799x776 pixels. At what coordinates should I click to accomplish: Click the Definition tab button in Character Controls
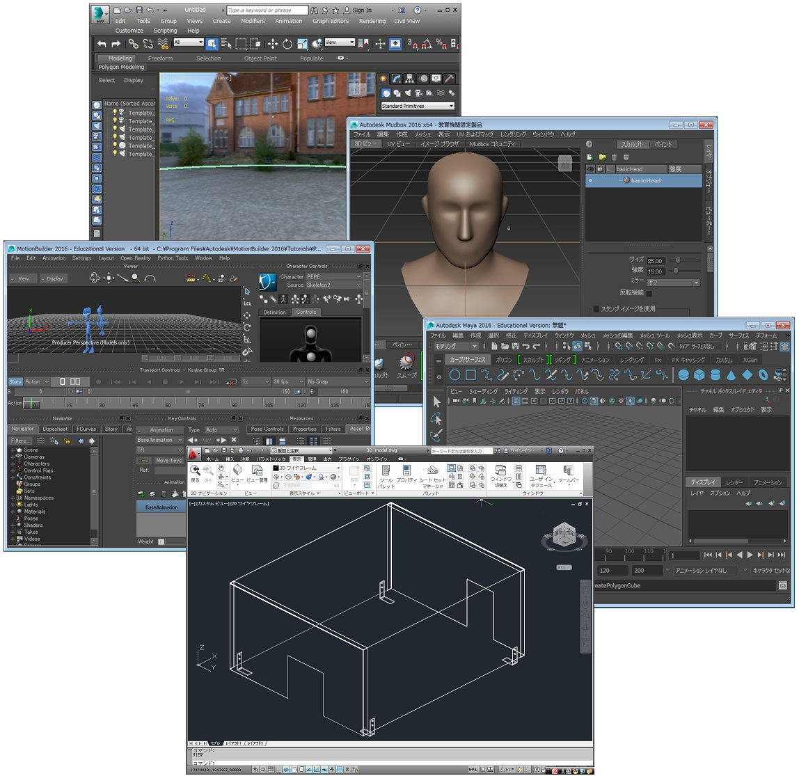[274, 312]
